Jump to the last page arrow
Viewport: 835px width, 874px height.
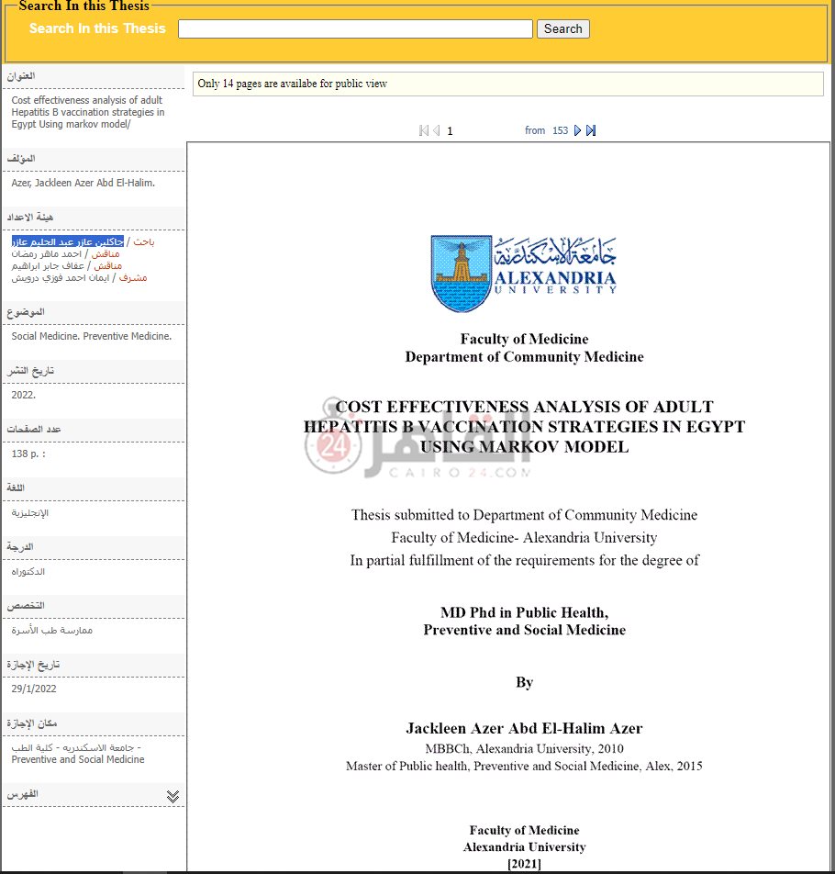point(591,130)
